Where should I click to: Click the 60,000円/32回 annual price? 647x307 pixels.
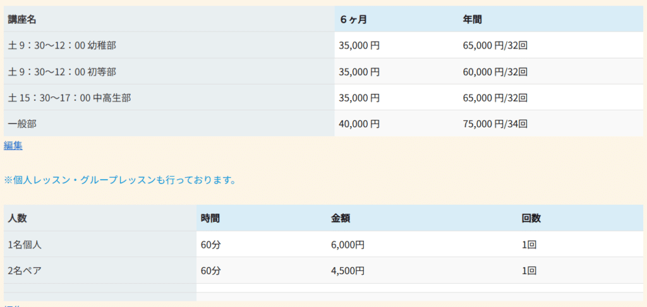[495, 72]
